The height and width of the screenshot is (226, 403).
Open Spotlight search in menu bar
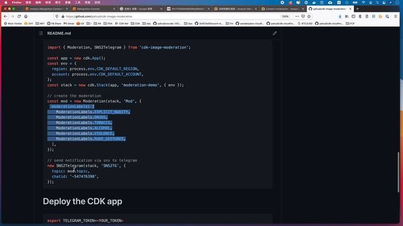377,3
